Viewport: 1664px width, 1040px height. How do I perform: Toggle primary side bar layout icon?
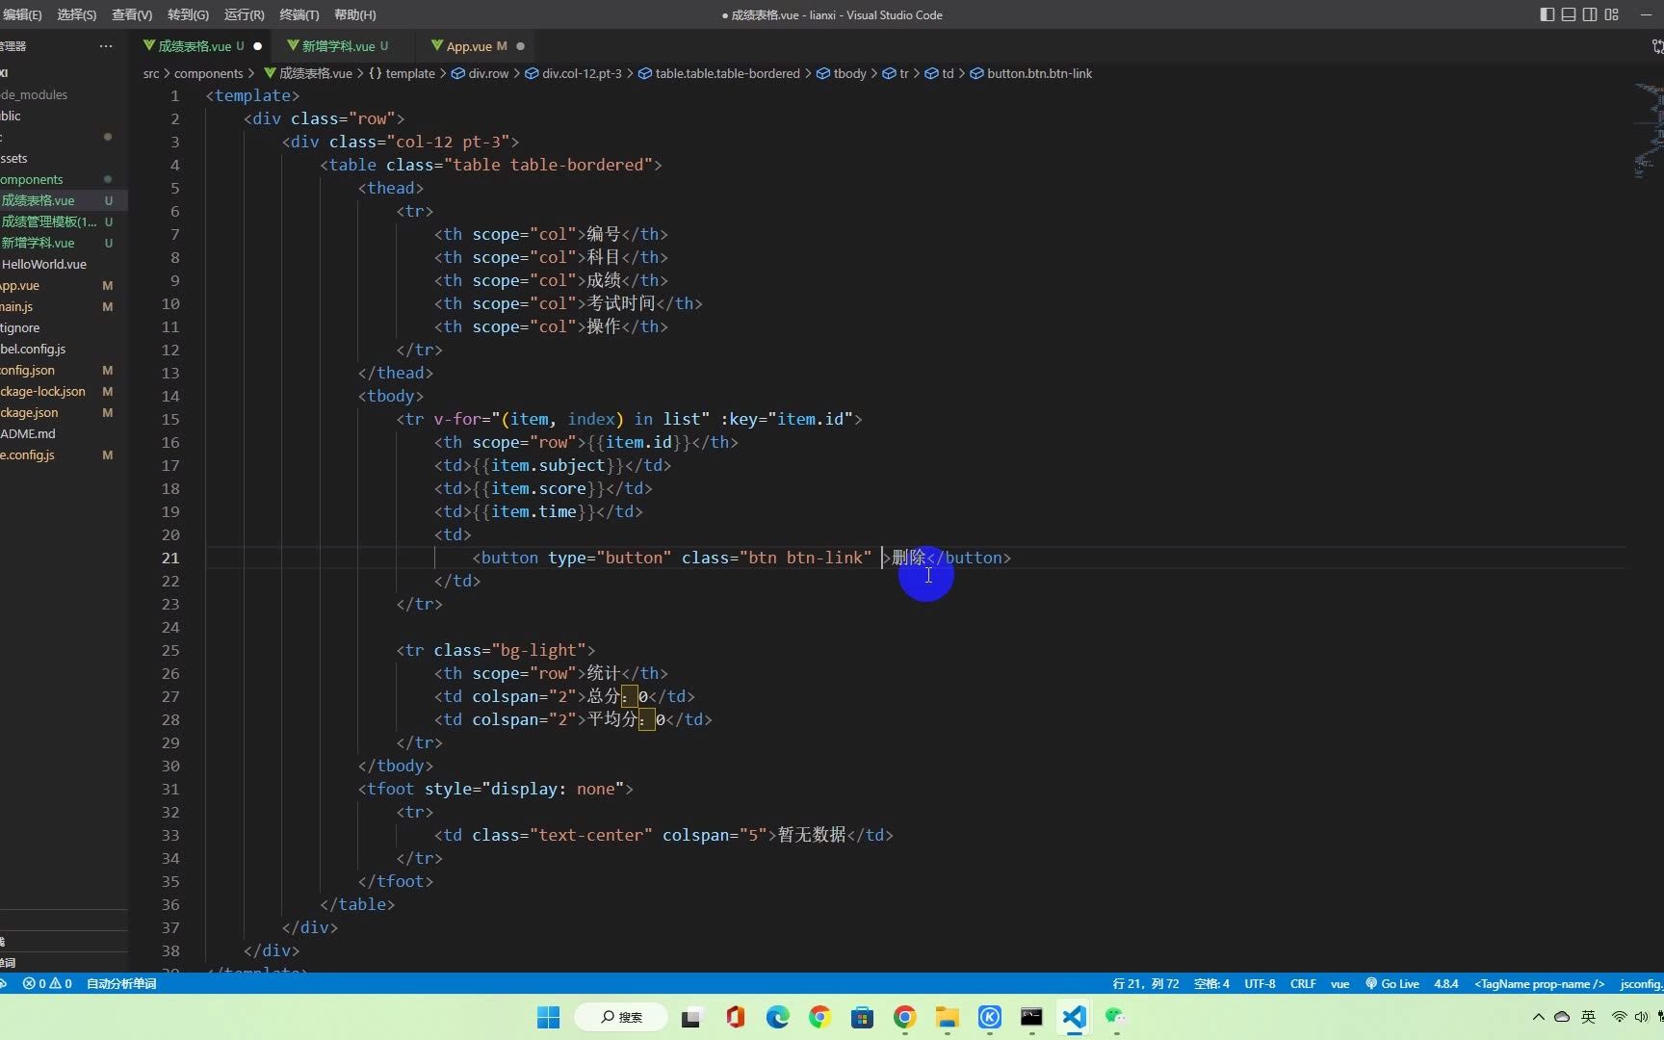(1547, 14)
